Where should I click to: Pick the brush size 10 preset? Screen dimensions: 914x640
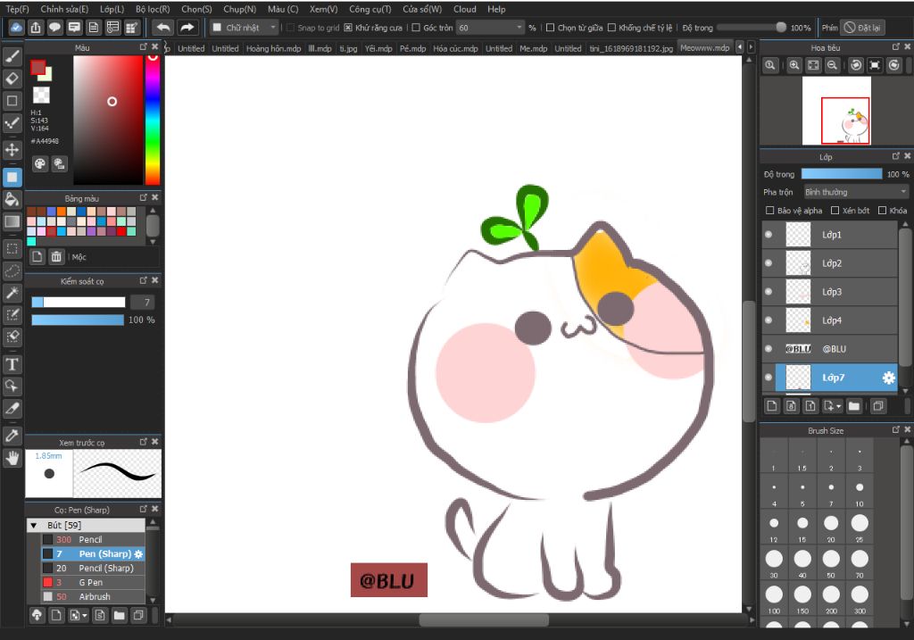click(860, 491)
